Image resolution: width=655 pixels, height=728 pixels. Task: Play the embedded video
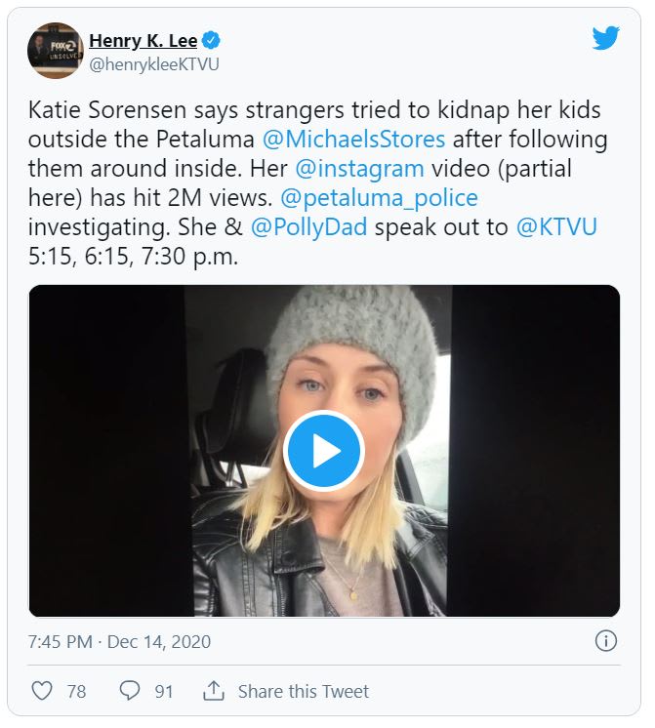[323, 451]
